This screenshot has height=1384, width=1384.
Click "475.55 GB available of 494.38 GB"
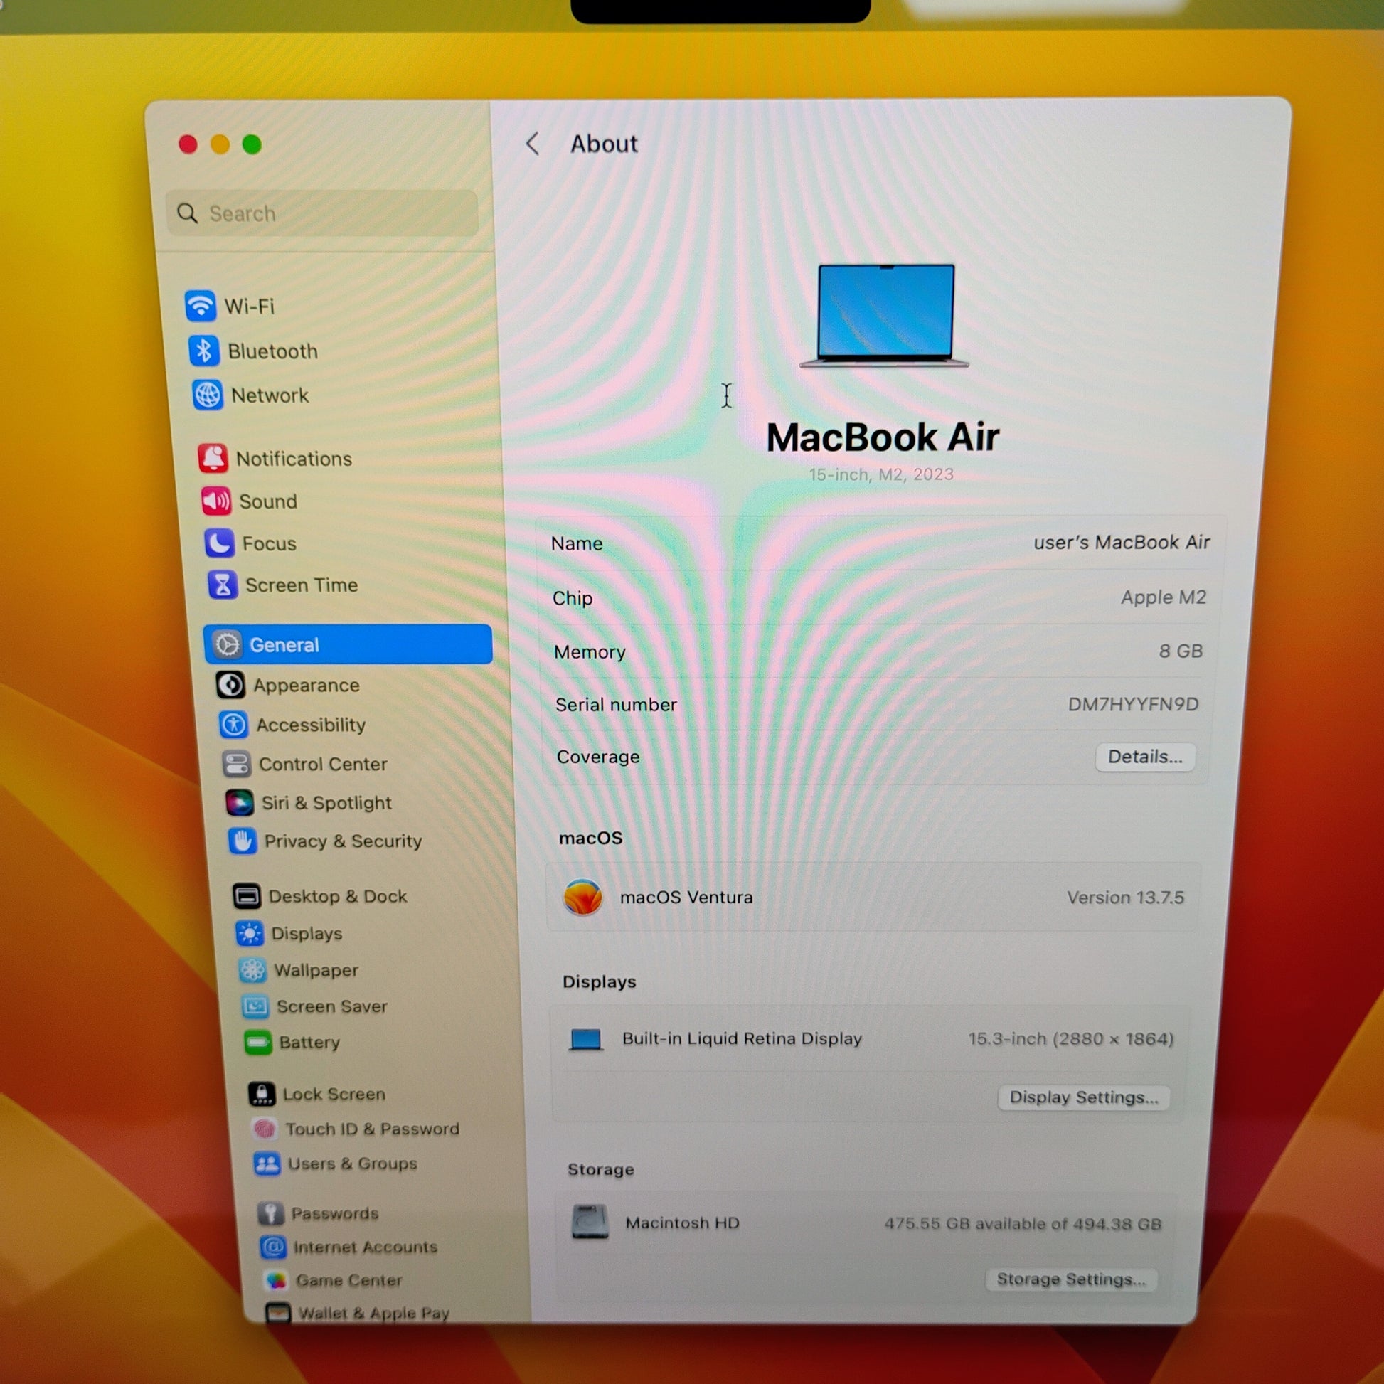pos(1022,1223)
